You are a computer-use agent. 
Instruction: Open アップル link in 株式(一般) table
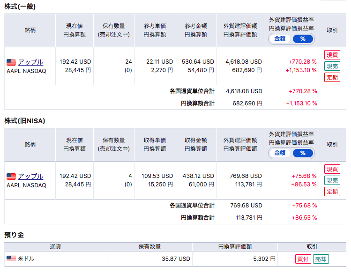(30, 62)
